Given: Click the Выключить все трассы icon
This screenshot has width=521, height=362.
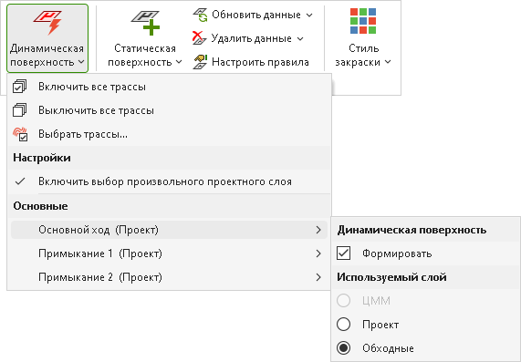Looking at the screenshot, I should point(19,110).
